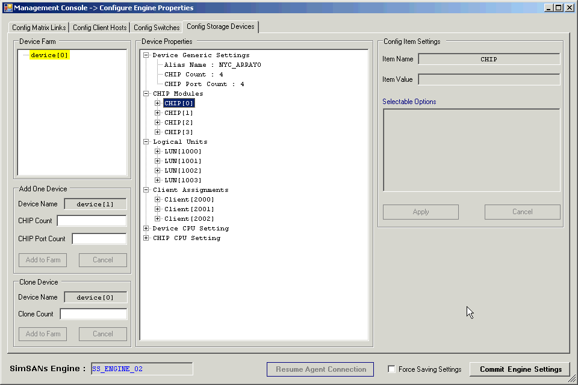578x385 pixels.
Task: Expand the Client[2002] node
Action: [157, 218]
